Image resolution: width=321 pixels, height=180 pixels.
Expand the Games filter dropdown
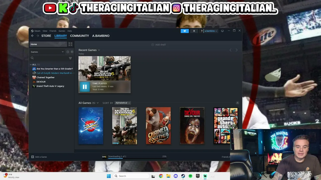[47, 52]
